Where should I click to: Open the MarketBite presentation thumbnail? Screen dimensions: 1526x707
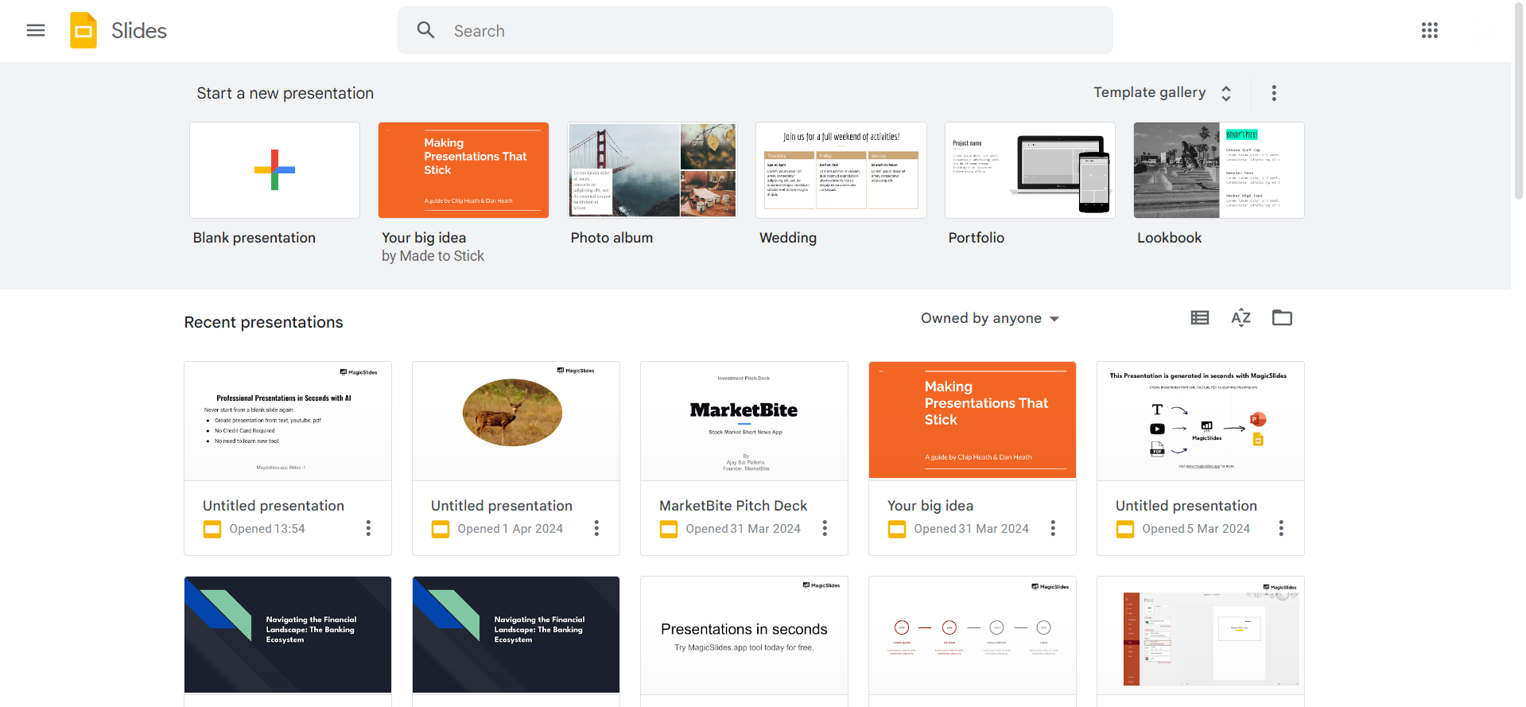pos(744,421)
